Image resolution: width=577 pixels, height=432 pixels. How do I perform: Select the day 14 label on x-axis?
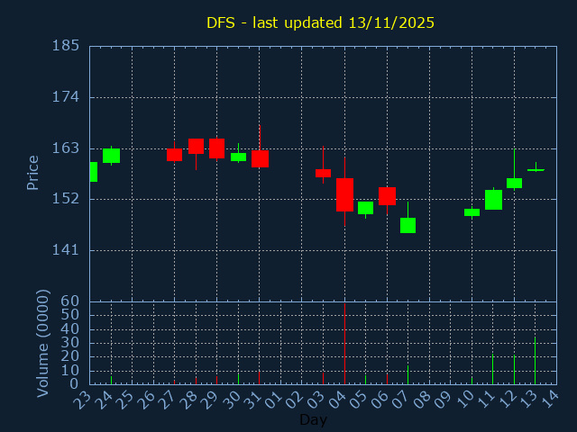549,399
